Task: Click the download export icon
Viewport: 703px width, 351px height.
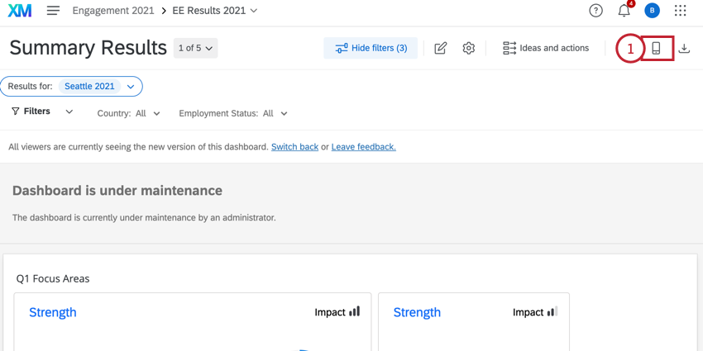Action: point(684,48)
